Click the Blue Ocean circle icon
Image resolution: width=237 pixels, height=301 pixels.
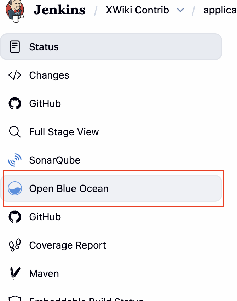[x=15, y=188]
